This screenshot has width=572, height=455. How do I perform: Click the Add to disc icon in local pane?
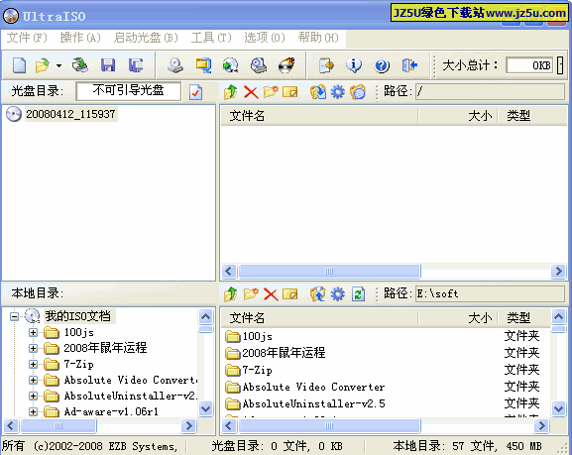(318, 294)
